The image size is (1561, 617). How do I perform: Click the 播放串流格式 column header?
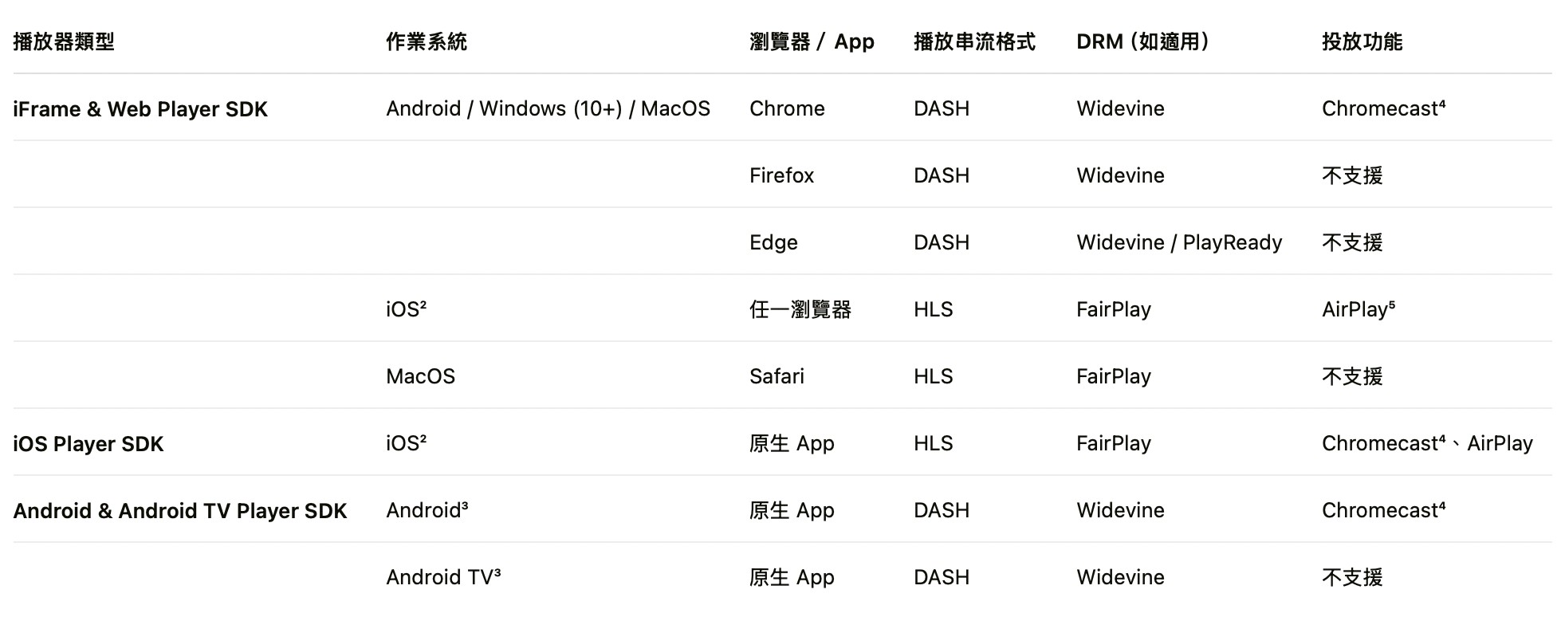974,41
